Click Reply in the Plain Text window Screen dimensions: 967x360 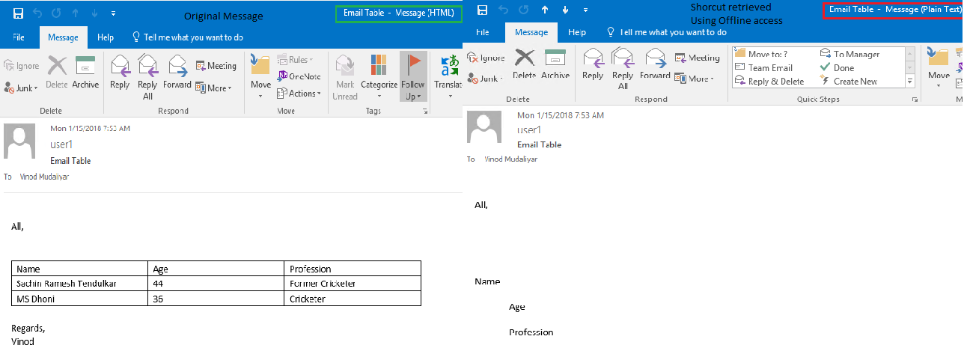pyautogui.click(x=593, y=64)
